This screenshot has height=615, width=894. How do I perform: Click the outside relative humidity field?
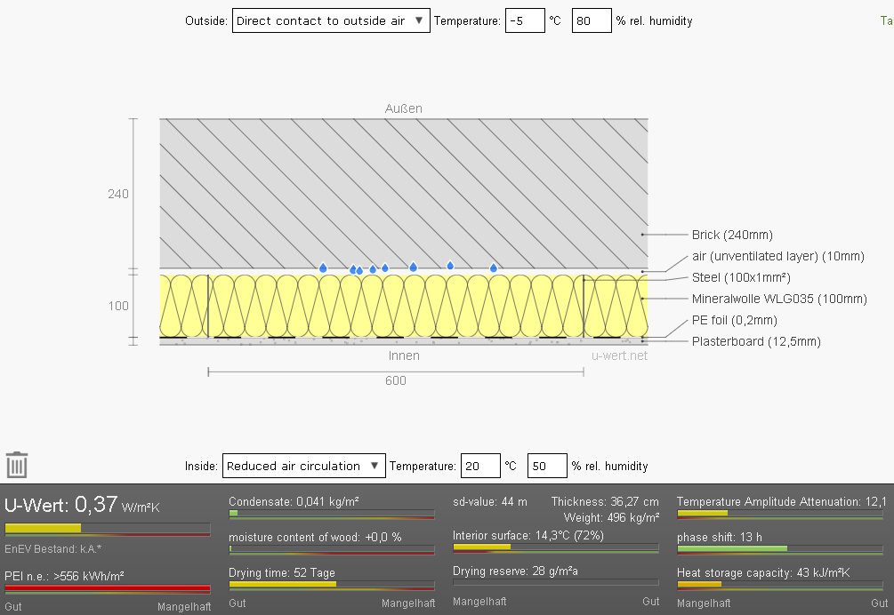tap(591, 21)
